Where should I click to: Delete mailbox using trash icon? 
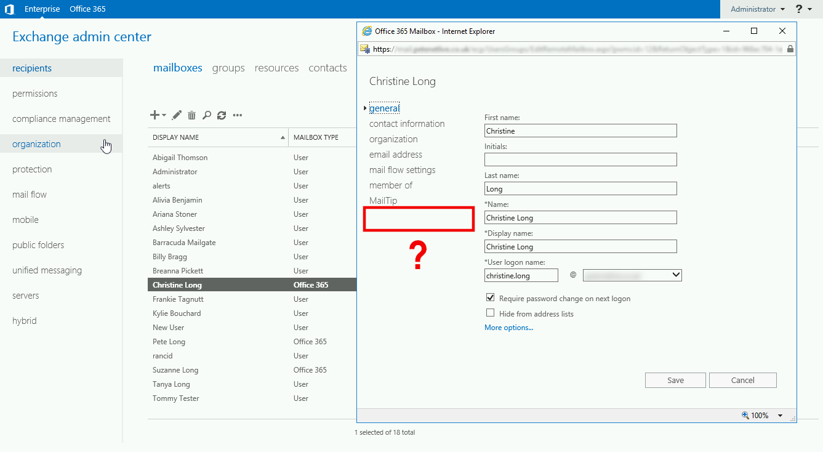pyautogui.click(x=192, y=115)
